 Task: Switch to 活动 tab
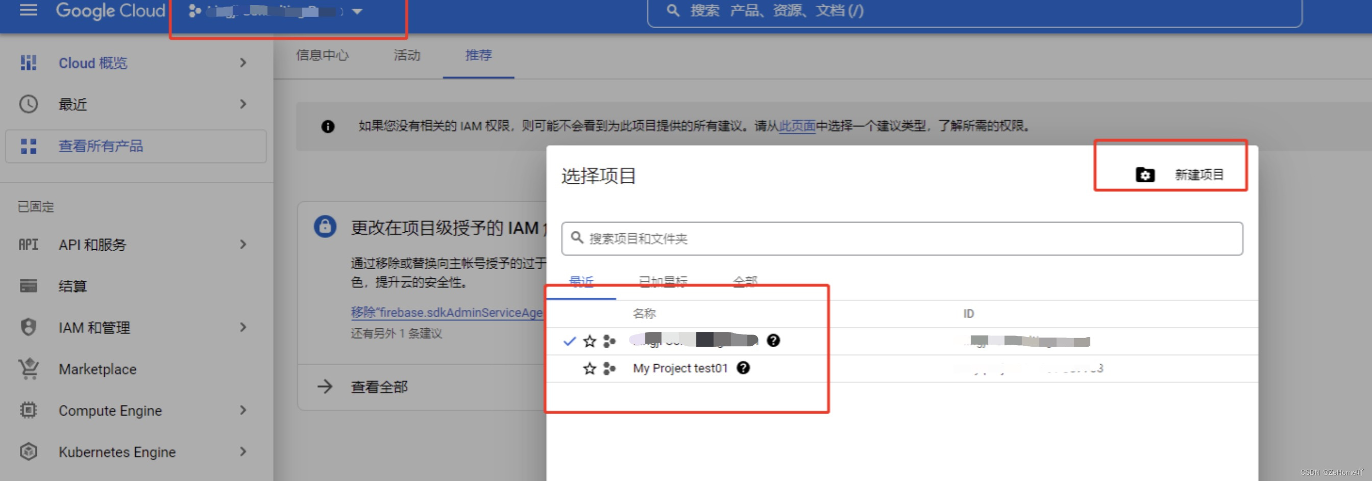(407, 55)
